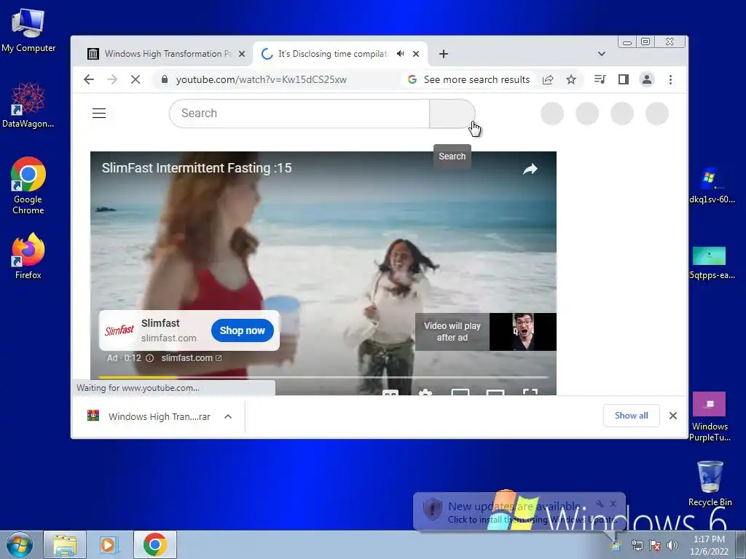746x559 pixels.
Task: Expand the tab search chevron
Action: [601, 54]
